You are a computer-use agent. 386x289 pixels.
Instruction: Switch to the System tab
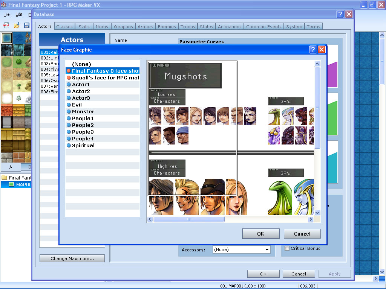[x=294, y=27]
